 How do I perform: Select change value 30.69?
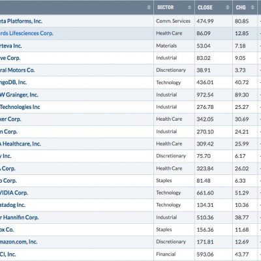point(241,119)
